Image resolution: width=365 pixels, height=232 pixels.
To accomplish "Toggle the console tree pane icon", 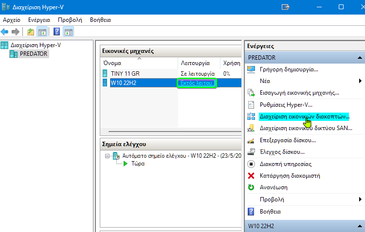I will (x=42, y=32).
